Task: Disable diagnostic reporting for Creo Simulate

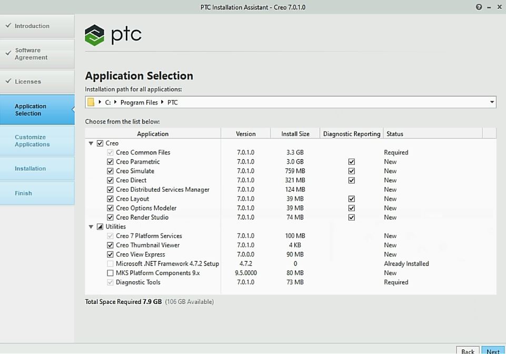Action: 352,171
